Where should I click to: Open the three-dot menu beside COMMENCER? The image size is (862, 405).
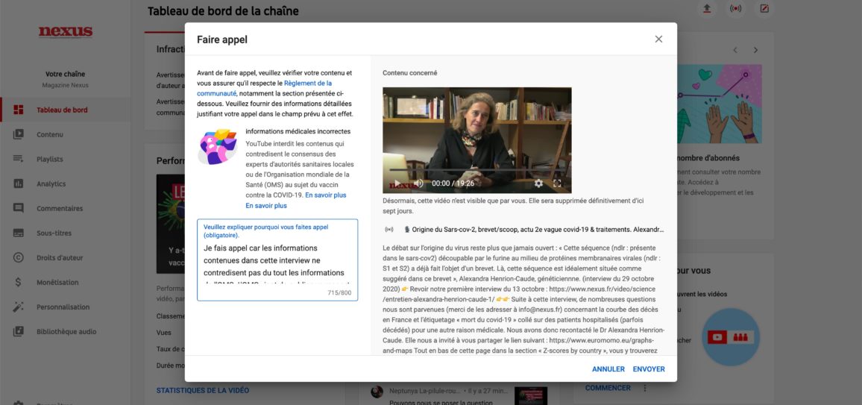(x=645, y=388)
